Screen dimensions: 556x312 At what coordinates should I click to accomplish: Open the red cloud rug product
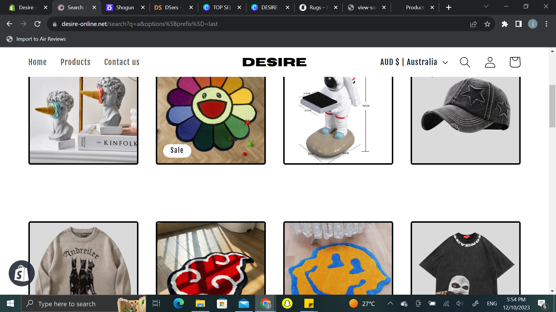click(x=211, y=258)
